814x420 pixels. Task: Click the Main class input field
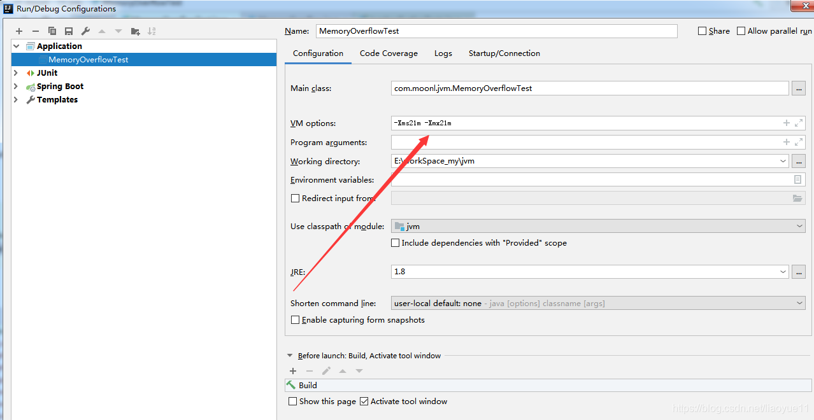point(590,88)
